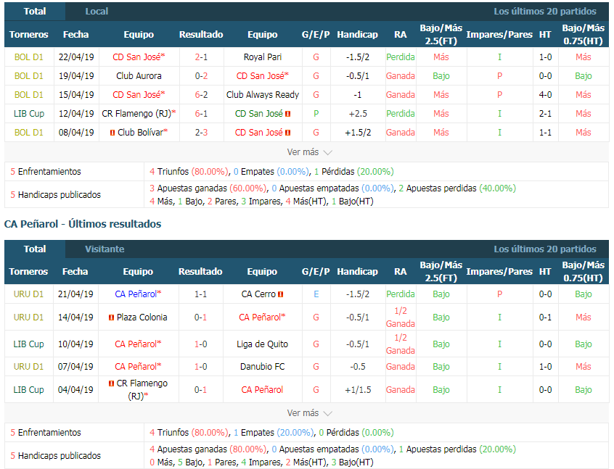This screenshot has width=614, height=469.
Task: Click Handicap header in first table
Action: (x=357, y=34)
